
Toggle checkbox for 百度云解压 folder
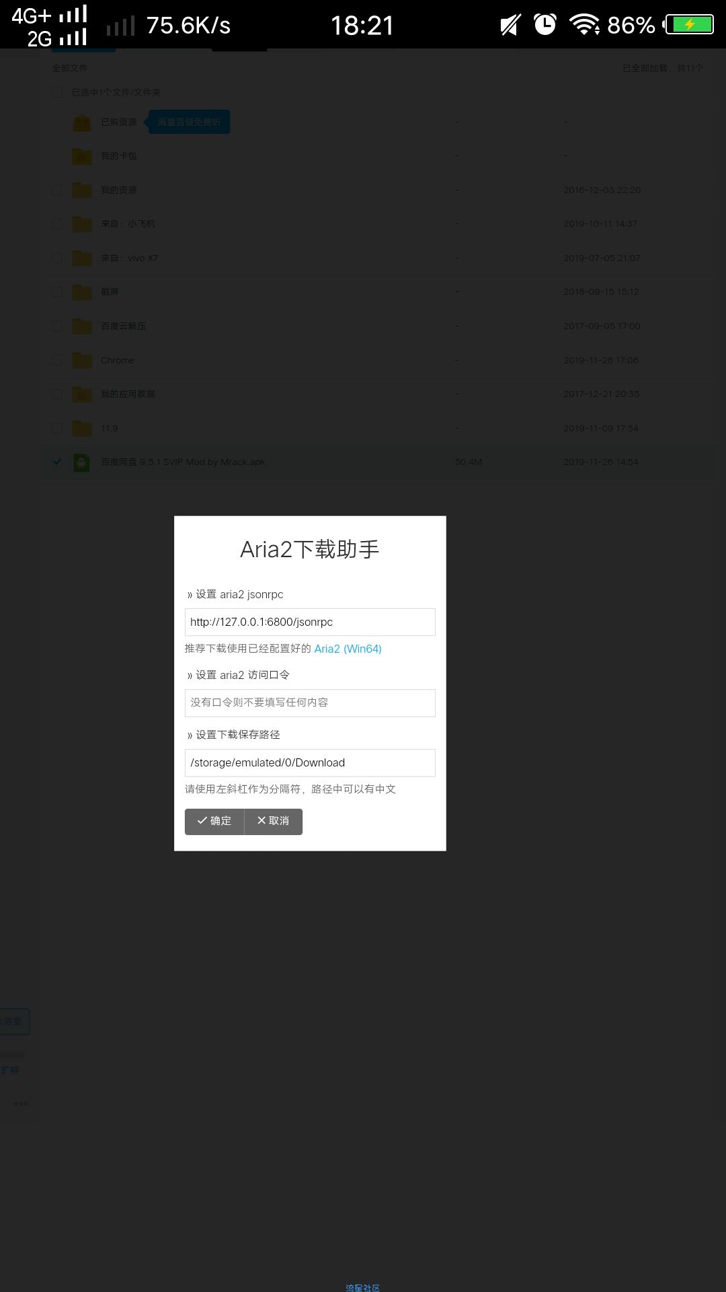(x=57, y=326)
